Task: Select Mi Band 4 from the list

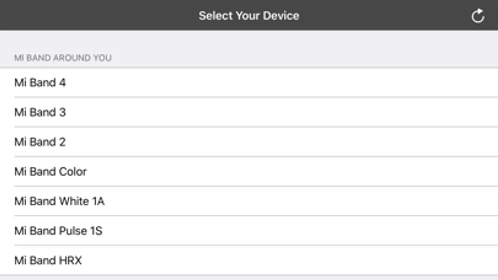Action: pos(40,83)
